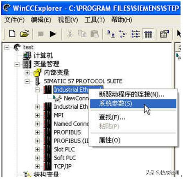The width and height of the screenshot is (183, 179).
Task: Click the MPI channel unit icon
Action: 47,115
